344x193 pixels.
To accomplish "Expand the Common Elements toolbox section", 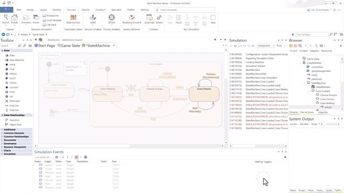I will [x=2, y=133].
